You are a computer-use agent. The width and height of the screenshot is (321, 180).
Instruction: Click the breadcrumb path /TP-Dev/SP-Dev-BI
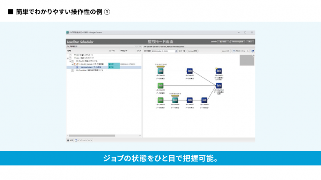tap(164, 47)
